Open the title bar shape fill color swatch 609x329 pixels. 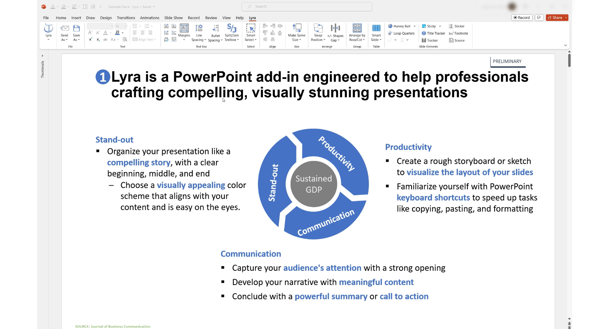click(x=63, y=7)
